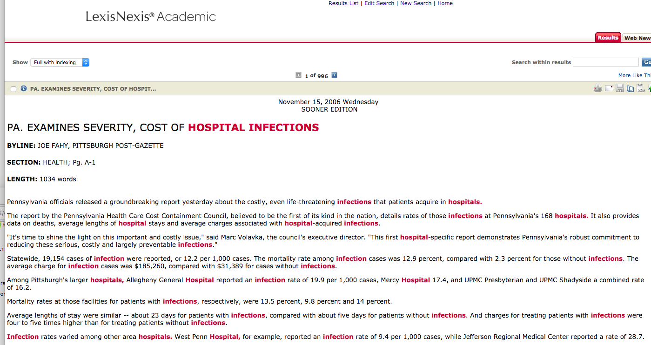651x345 pixels.
Task: Open the Results List link
Action: pyautogui.click(x=343, y=3)
